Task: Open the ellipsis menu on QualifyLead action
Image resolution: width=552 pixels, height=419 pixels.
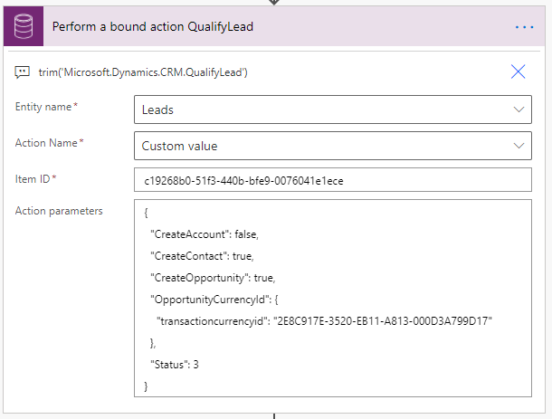Action: (525, 27)
